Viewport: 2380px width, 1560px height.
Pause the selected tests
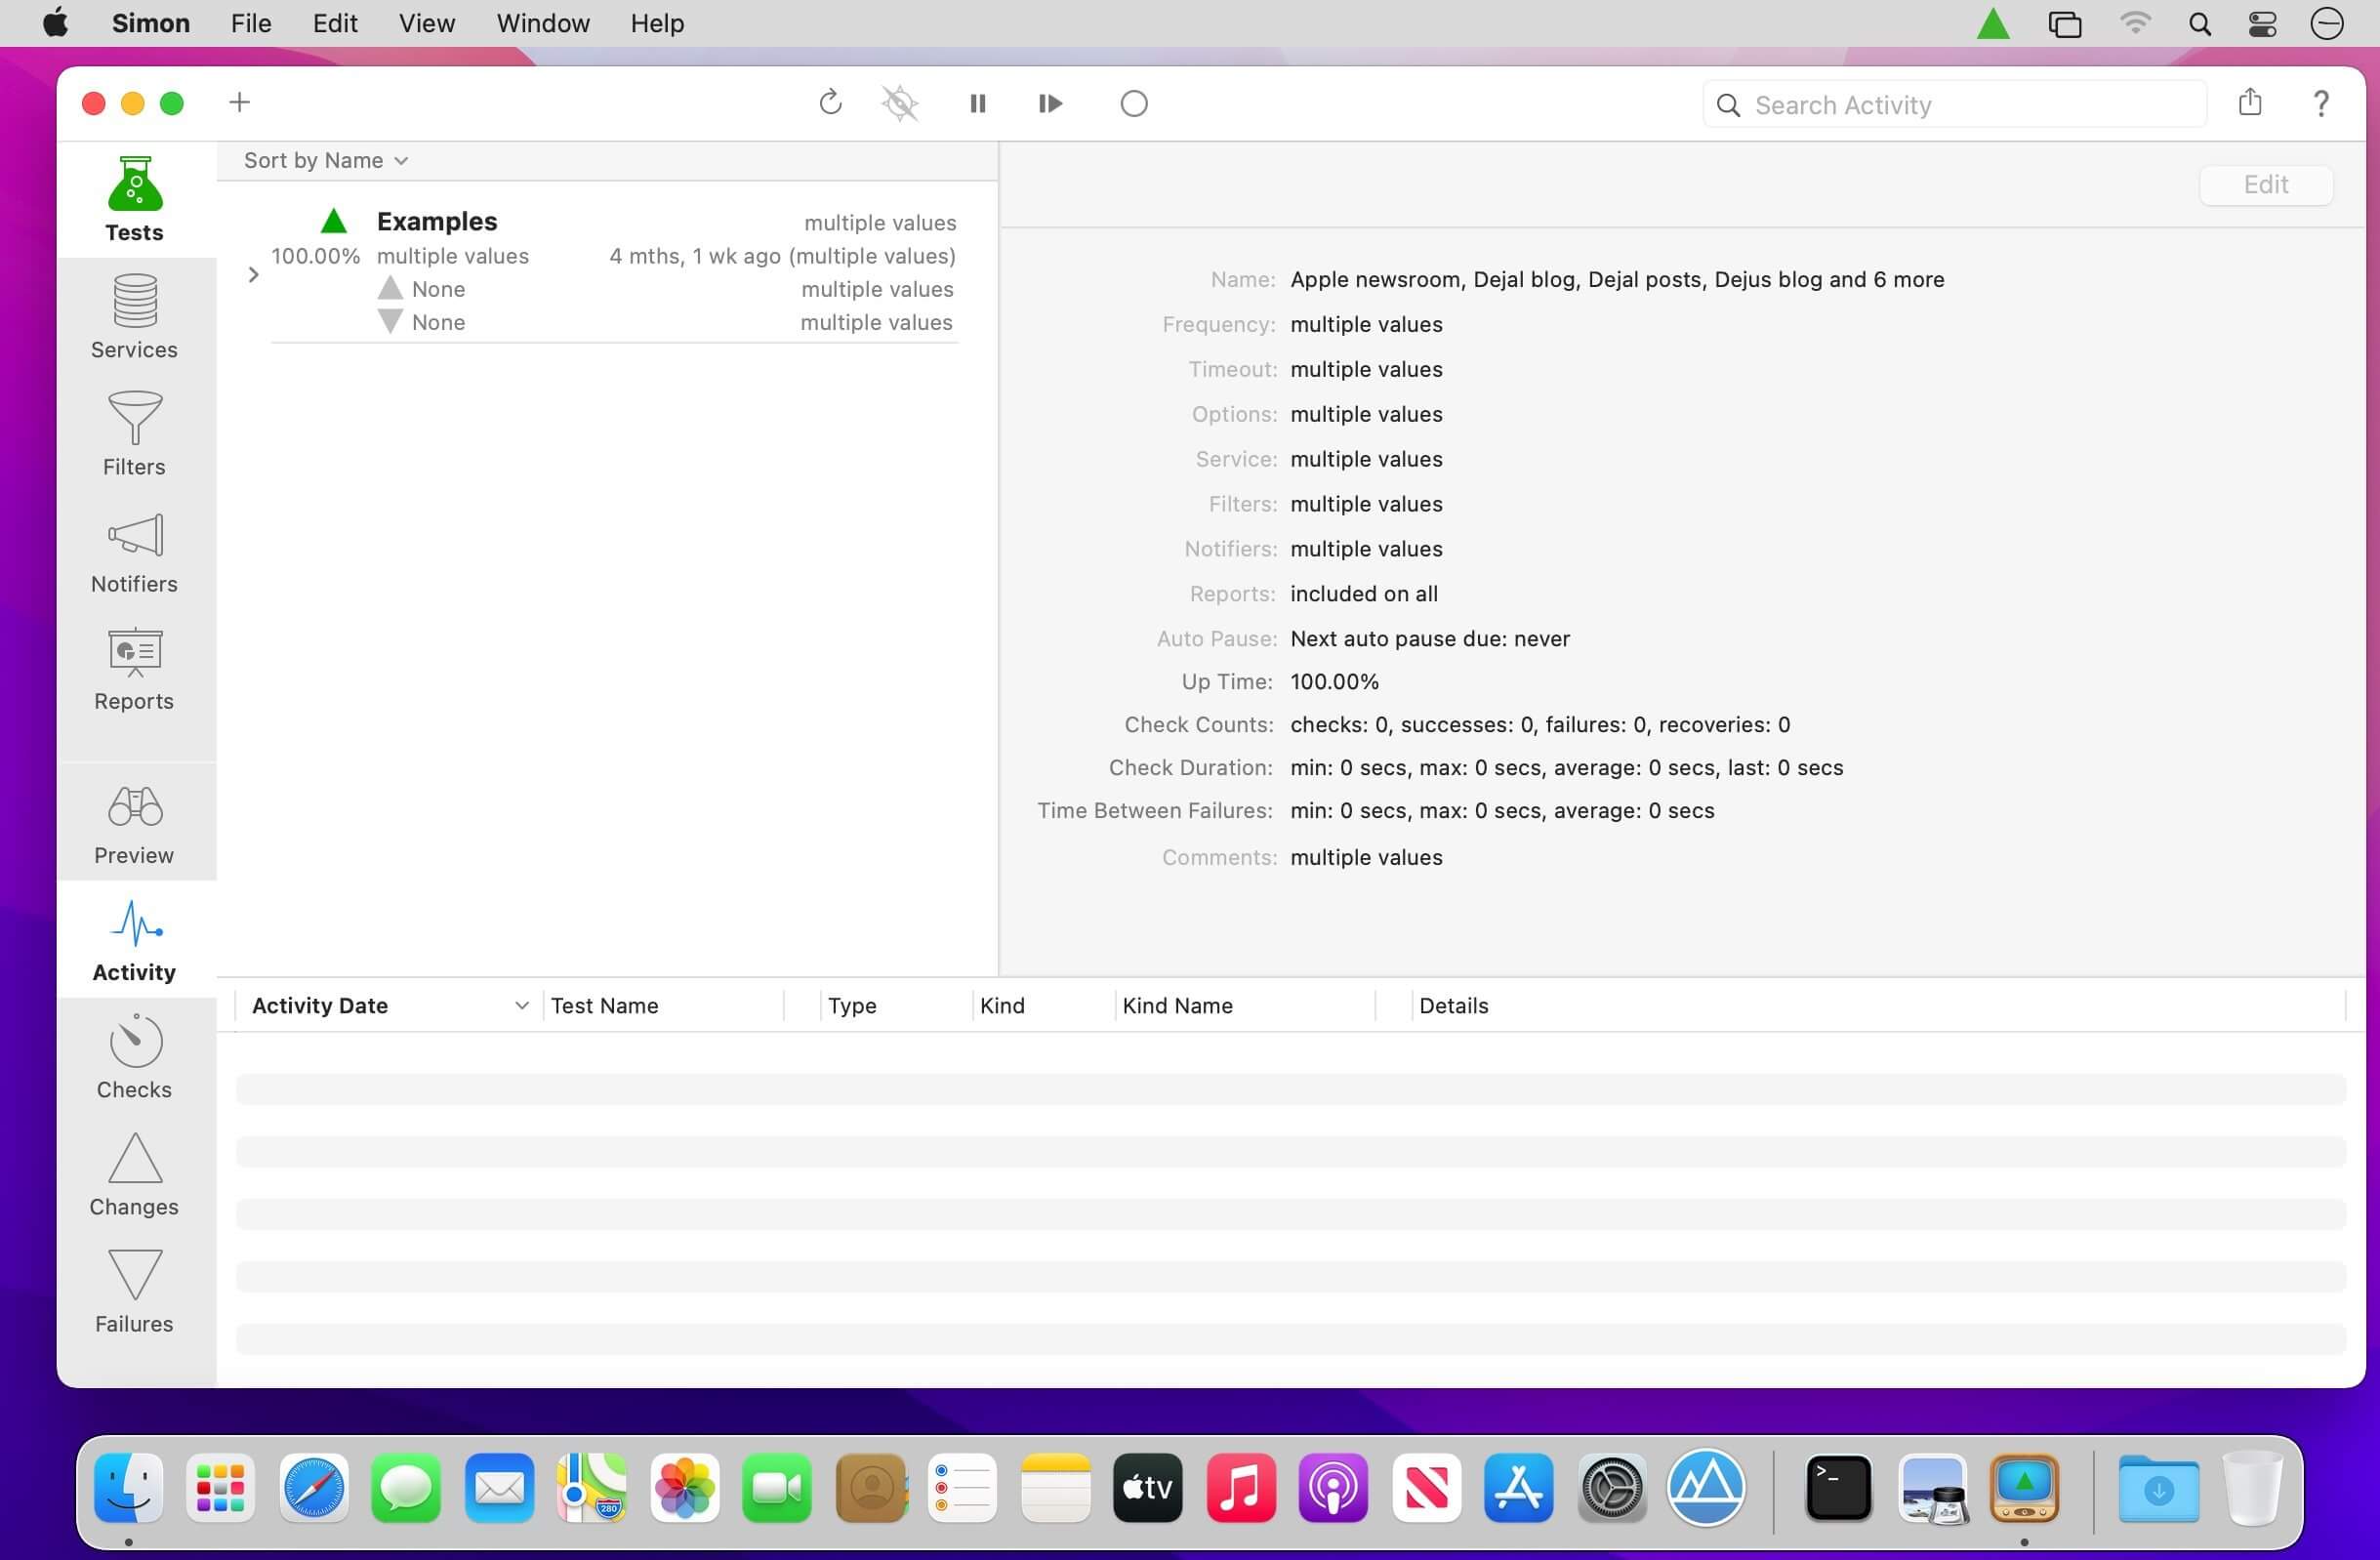click(978, 103)
